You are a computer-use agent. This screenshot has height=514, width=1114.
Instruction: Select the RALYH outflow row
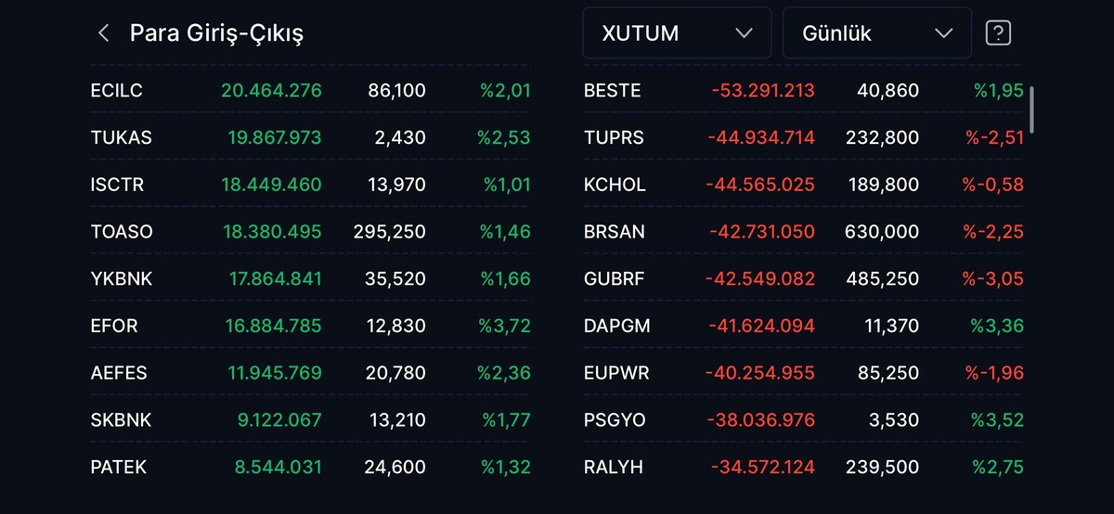click(x=804, y=467)
